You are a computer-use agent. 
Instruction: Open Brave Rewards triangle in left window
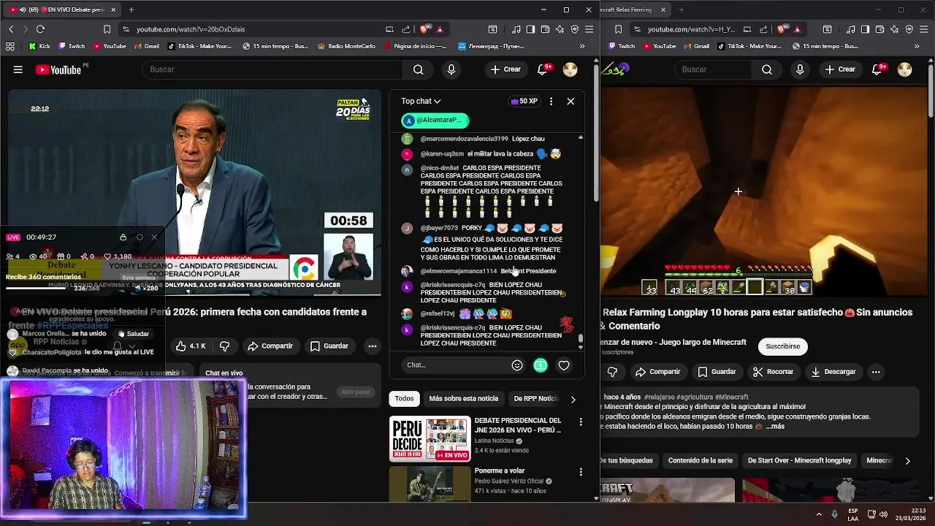click(440, 29)
